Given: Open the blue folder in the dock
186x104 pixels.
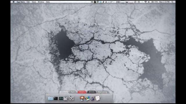Looking at the screenshot, I should pyautogui.click(x=50, y=99).
